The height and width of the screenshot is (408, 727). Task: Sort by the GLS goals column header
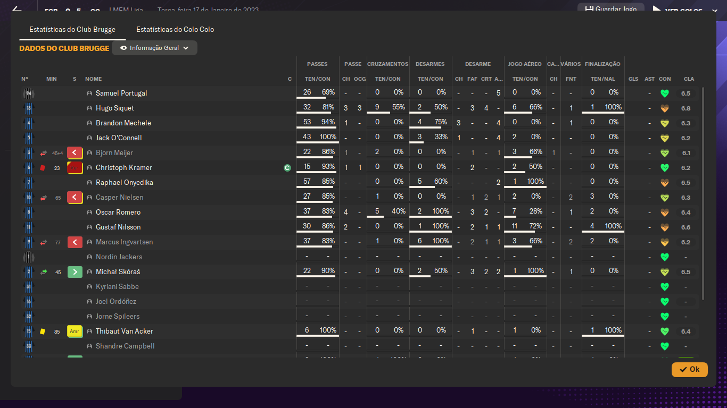(x=633, y=79)
